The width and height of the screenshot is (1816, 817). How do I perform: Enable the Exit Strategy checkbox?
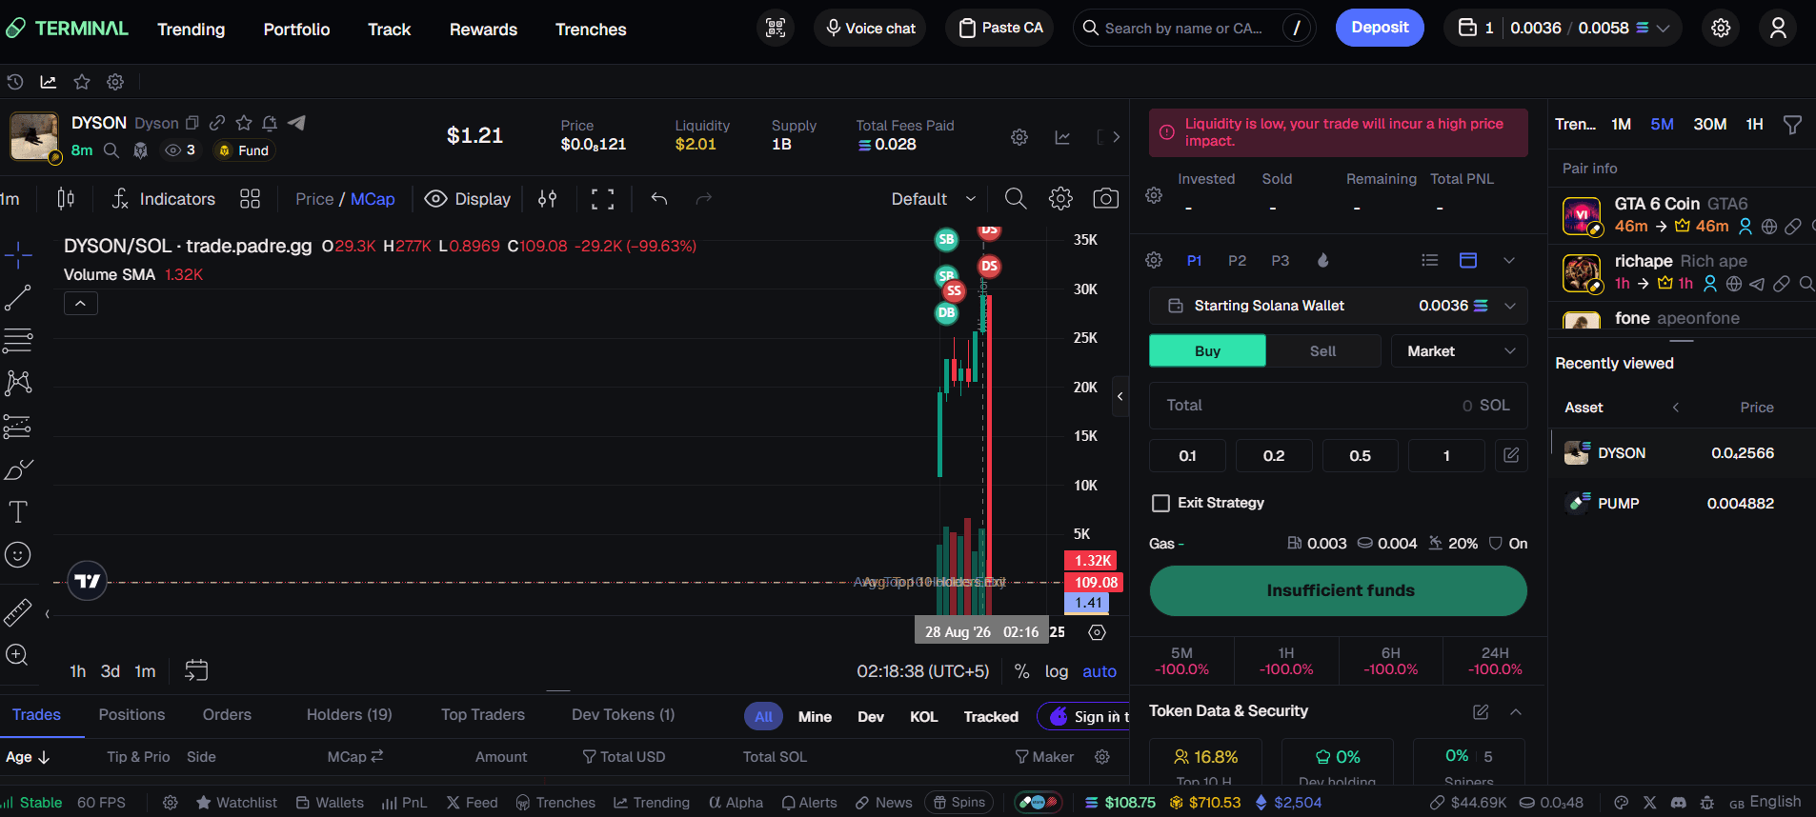coord(1160,503)
